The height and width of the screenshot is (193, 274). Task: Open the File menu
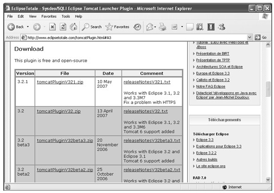click(10, 17)
